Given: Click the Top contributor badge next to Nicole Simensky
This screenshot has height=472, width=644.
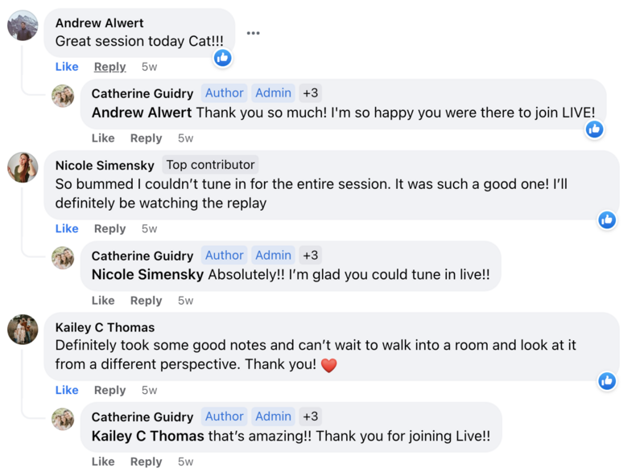Looking at the screenshot, I should (210, 165).
